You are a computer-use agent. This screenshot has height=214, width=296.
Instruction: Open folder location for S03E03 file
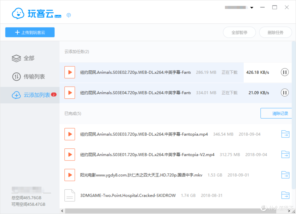pyautogui.click(x=285, y=134)
